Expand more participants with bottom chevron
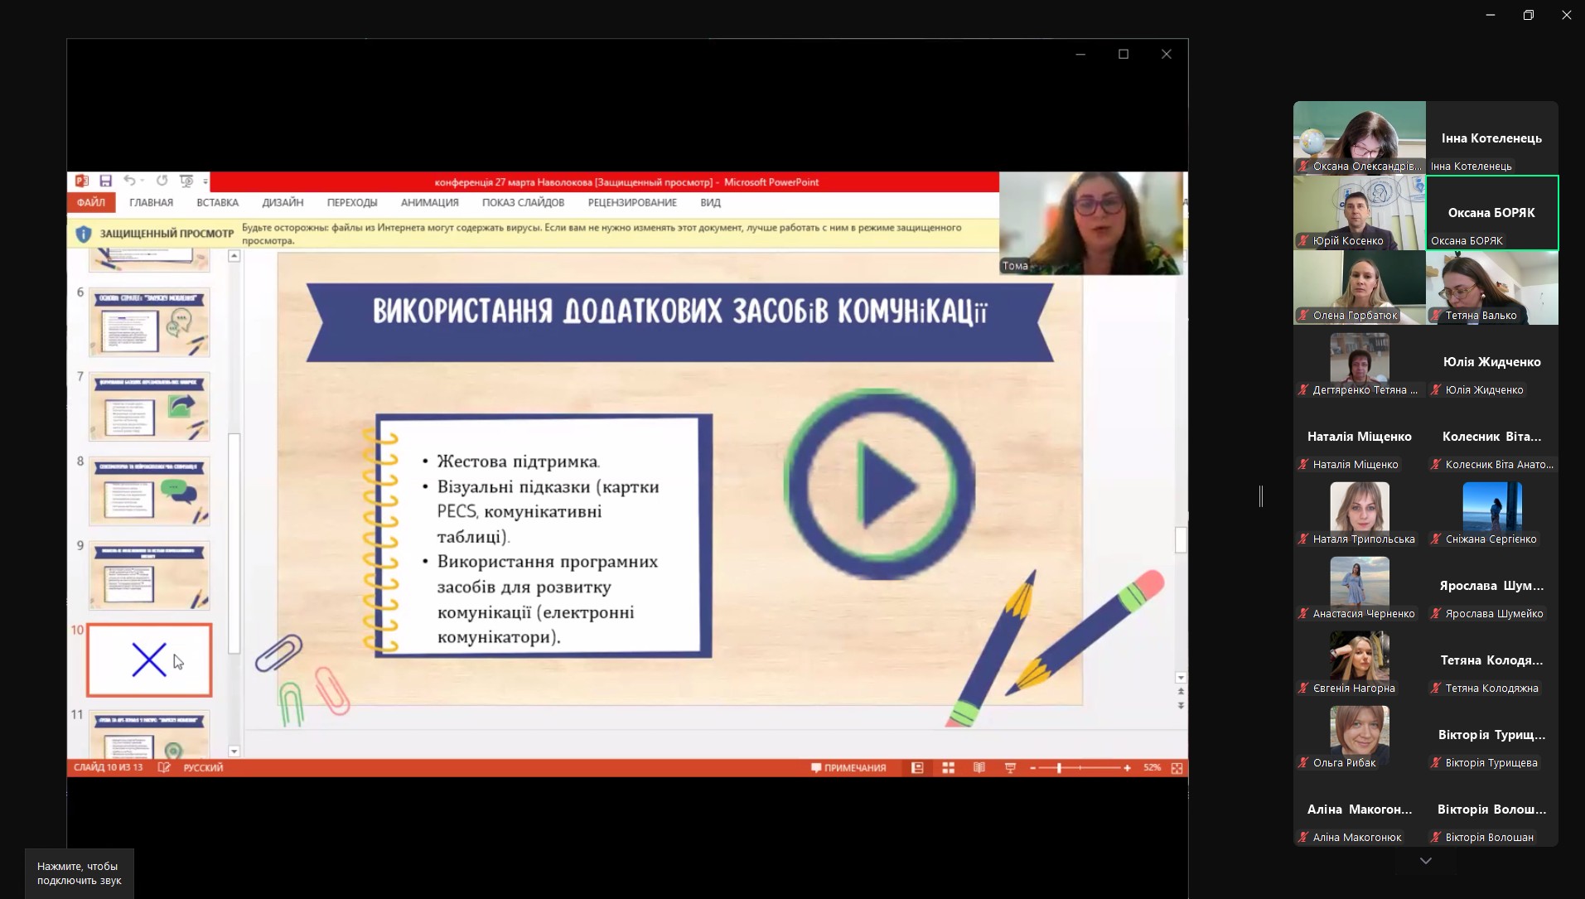 (1425, 861)
